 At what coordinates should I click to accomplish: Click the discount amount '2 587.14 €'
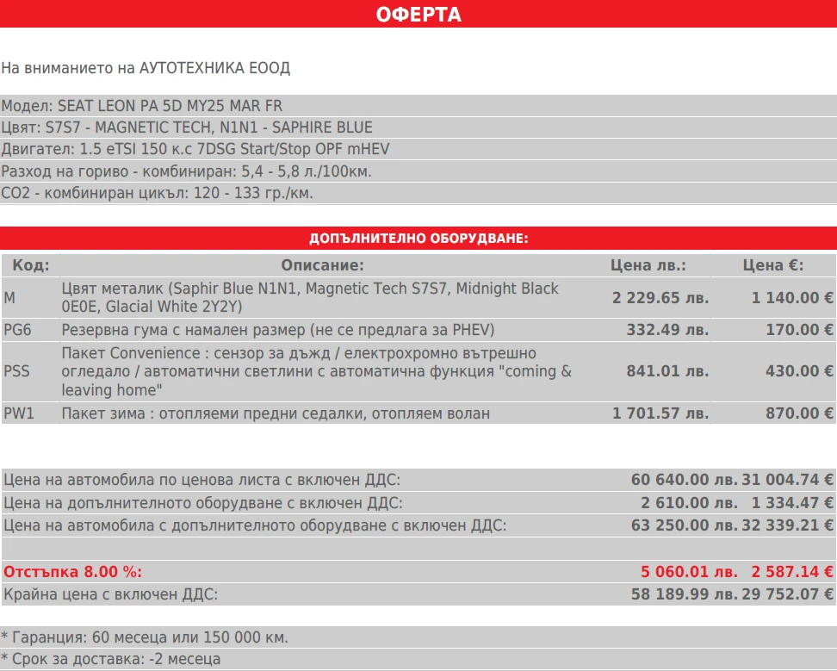[792, 572]
